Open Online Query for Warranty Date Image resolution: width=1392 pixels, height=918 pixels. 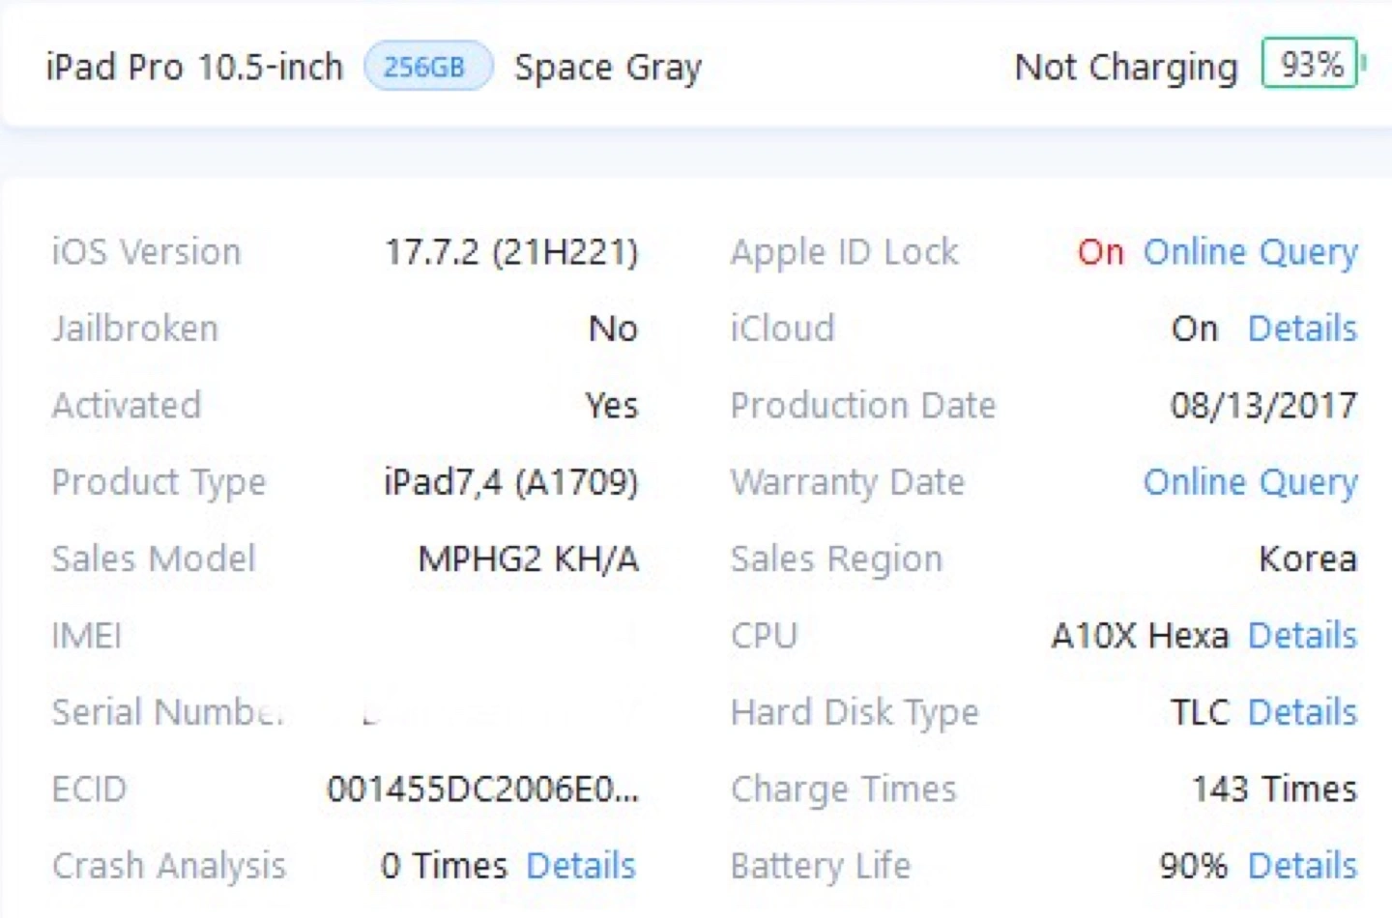tap(1251, 482)
